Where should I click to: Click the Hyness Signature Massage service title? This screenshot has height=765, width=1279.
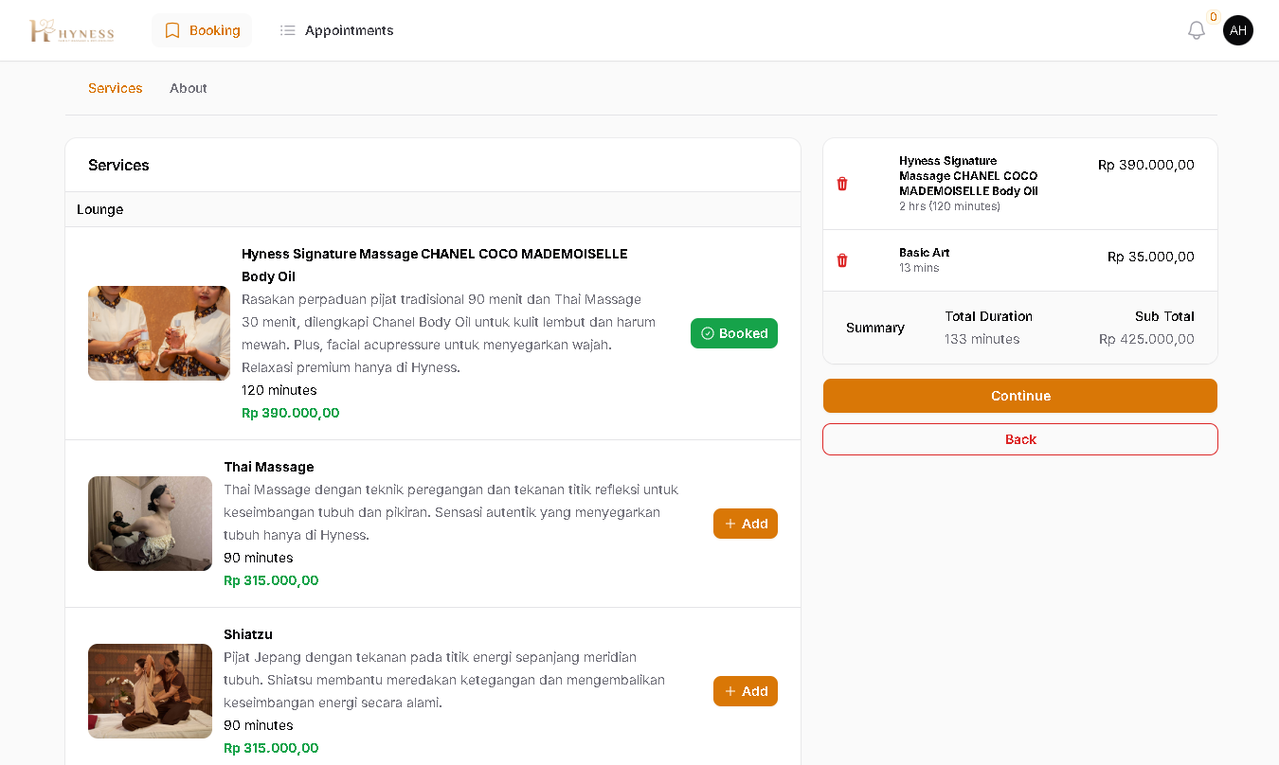click(x=435, y=265)
